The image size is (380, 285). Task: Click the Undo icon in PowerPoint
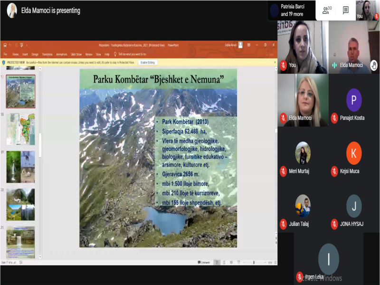pyautogui.click(x=10, y=45)
